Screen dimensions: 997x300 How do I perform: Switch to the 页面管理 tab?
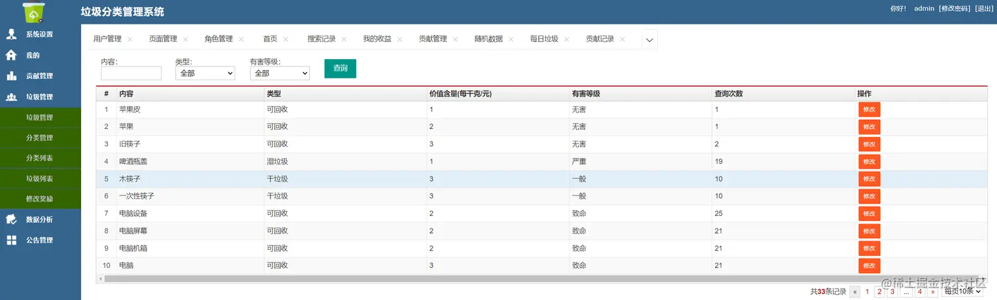(163, 39)
